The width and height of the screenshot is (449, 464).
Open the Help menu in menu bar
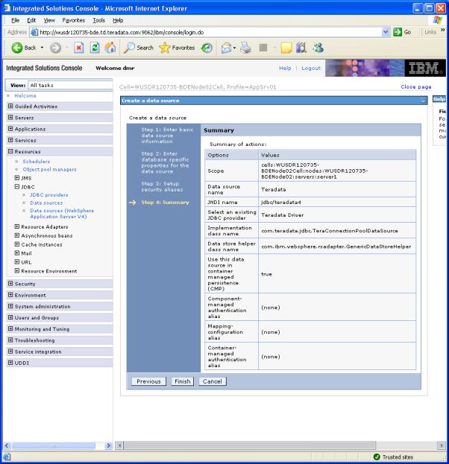pos(118,20)
